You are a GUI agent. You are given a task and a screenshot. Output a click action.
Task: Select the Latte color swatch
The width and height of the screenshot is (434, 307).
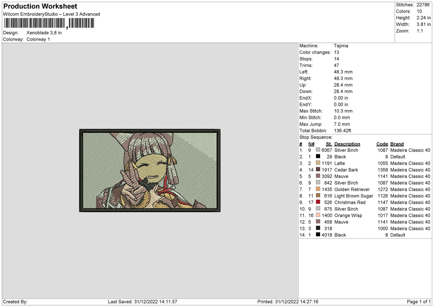coord(318,163)
